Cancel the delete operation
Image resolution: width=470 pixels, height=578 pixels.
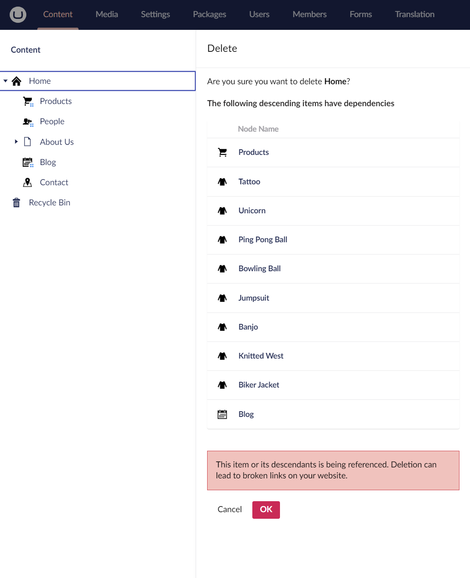pos(229,510)
